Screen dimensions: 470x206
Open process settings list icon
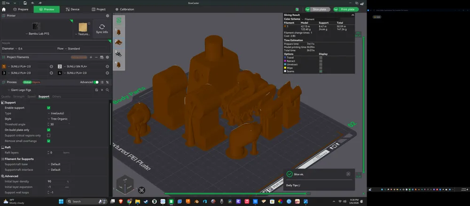tap(102, 82)
